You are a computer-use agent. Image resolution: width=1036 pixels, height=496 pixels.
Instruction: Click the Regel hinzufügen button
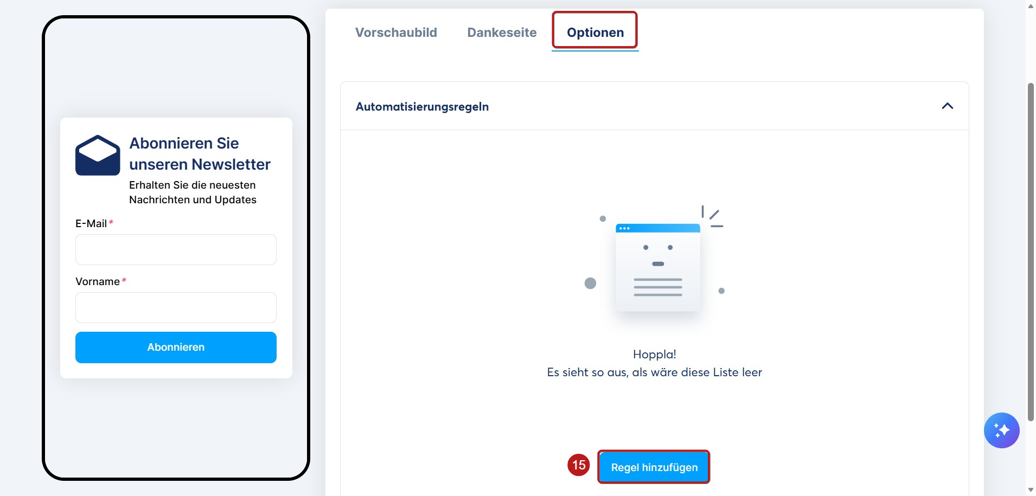click(x=654, y=467)
